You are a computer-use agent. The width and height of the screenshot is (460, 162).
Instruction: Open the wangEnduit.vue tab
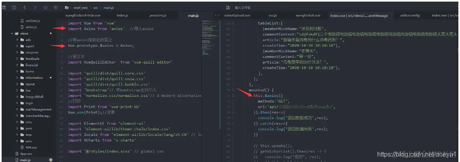308,15
